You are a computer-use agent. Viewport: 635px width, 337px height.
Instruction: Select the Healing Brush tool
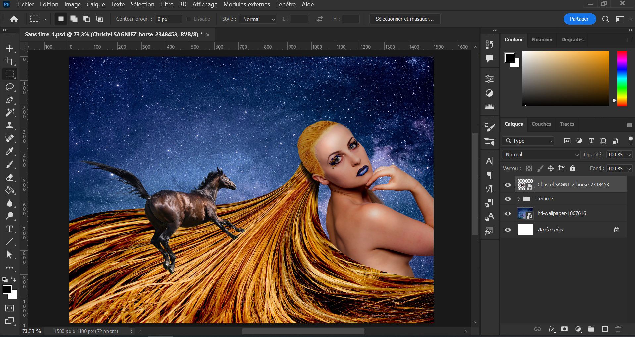point(10,139)
